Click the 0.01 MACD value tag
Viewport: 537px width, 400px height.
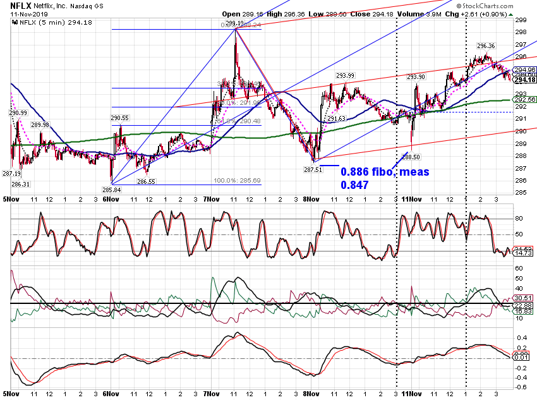tap(522, 358)
